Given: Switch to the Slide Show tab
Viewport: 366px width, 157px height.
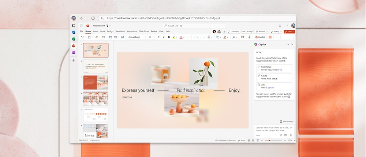Looking at the screenshot, I should coord(144,31).
